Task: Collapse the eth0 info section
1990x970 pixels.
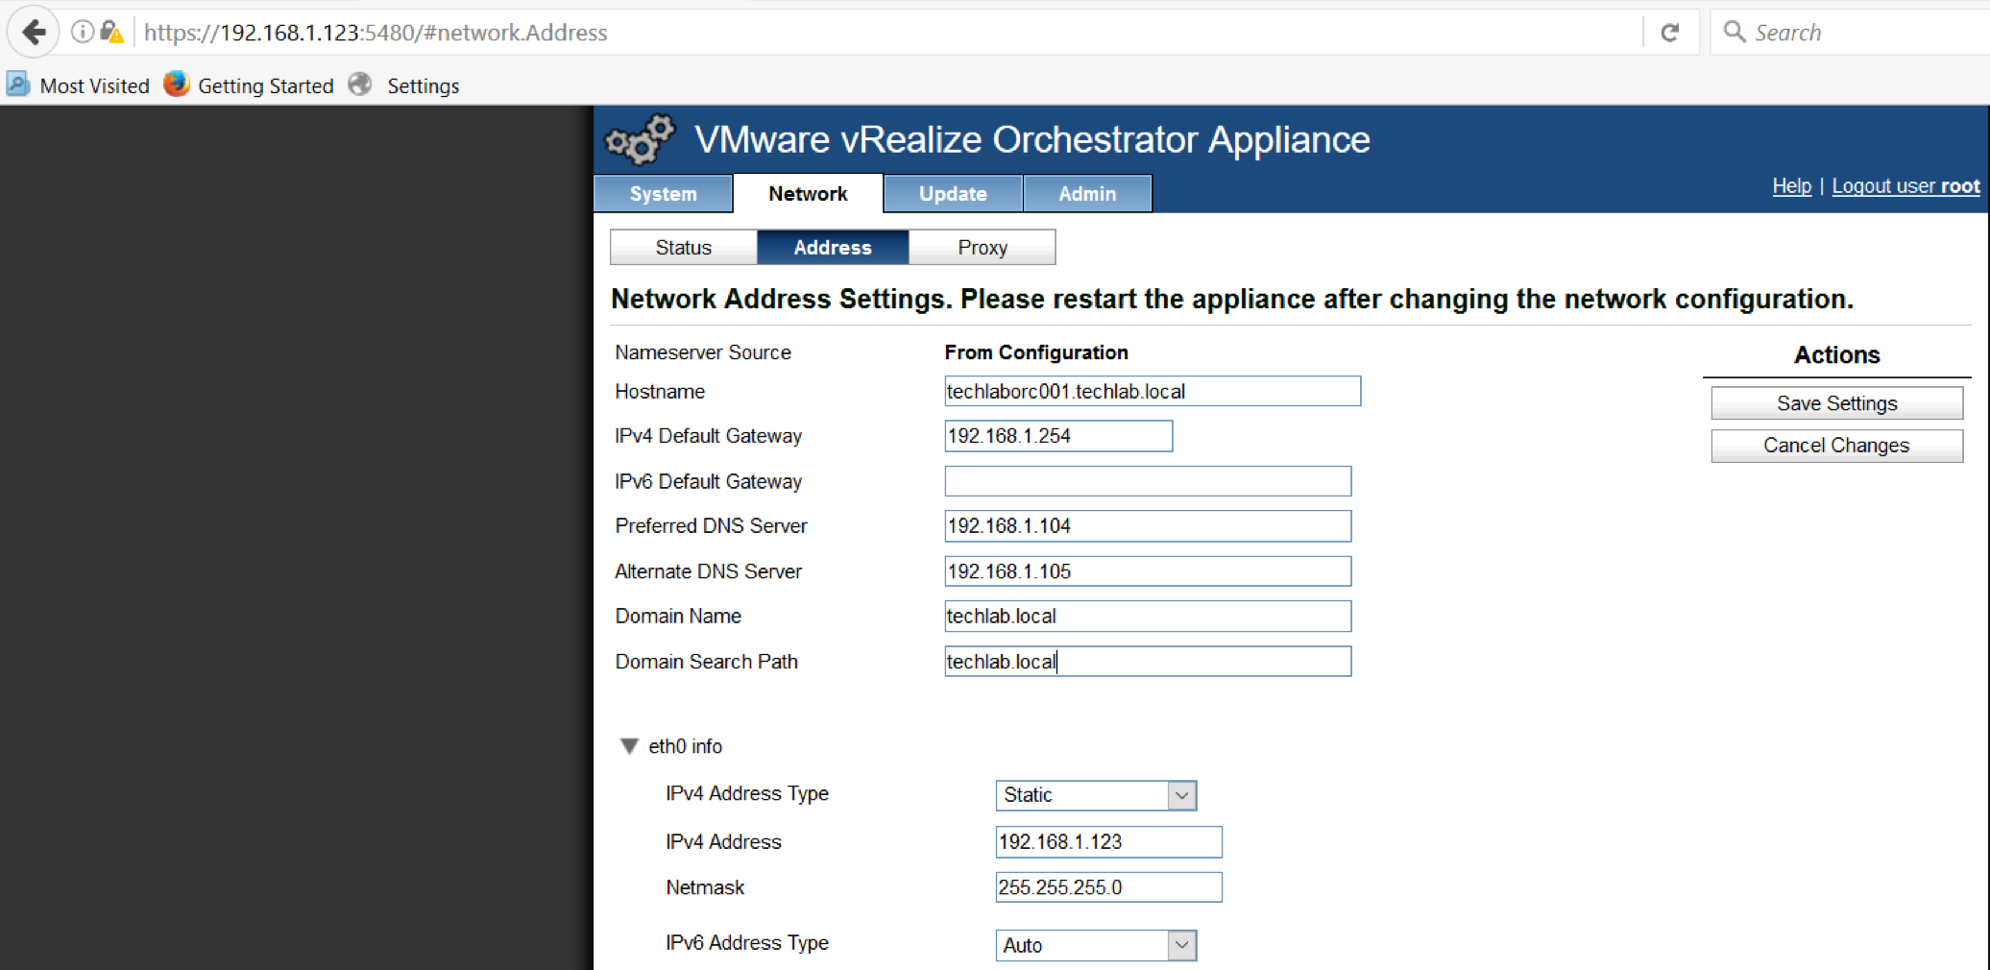Action: (629, 746)
